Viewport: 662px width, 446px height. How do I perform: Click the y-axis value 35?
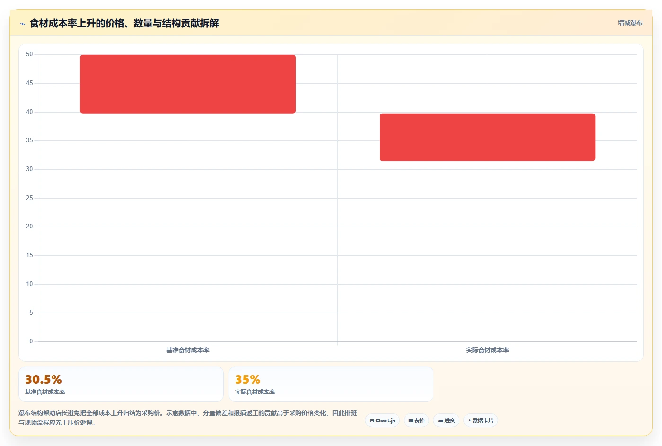click(29, 140)
